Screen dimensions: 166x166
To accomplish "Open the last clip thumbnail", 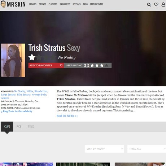I will [140, 164].
